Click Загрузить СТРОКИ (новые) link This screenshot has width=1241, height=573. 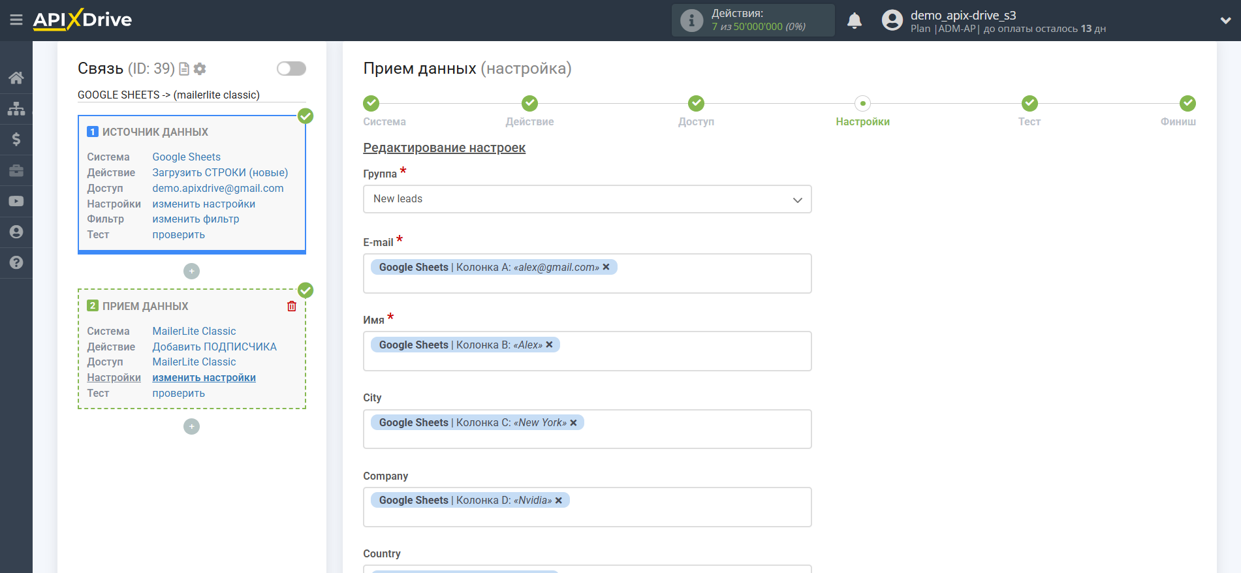tap(220, 172)
